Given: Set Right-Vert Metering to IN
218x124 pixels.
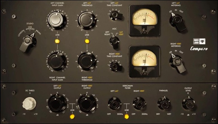Looking at the screenshot, I should click(x=176, y=51).
